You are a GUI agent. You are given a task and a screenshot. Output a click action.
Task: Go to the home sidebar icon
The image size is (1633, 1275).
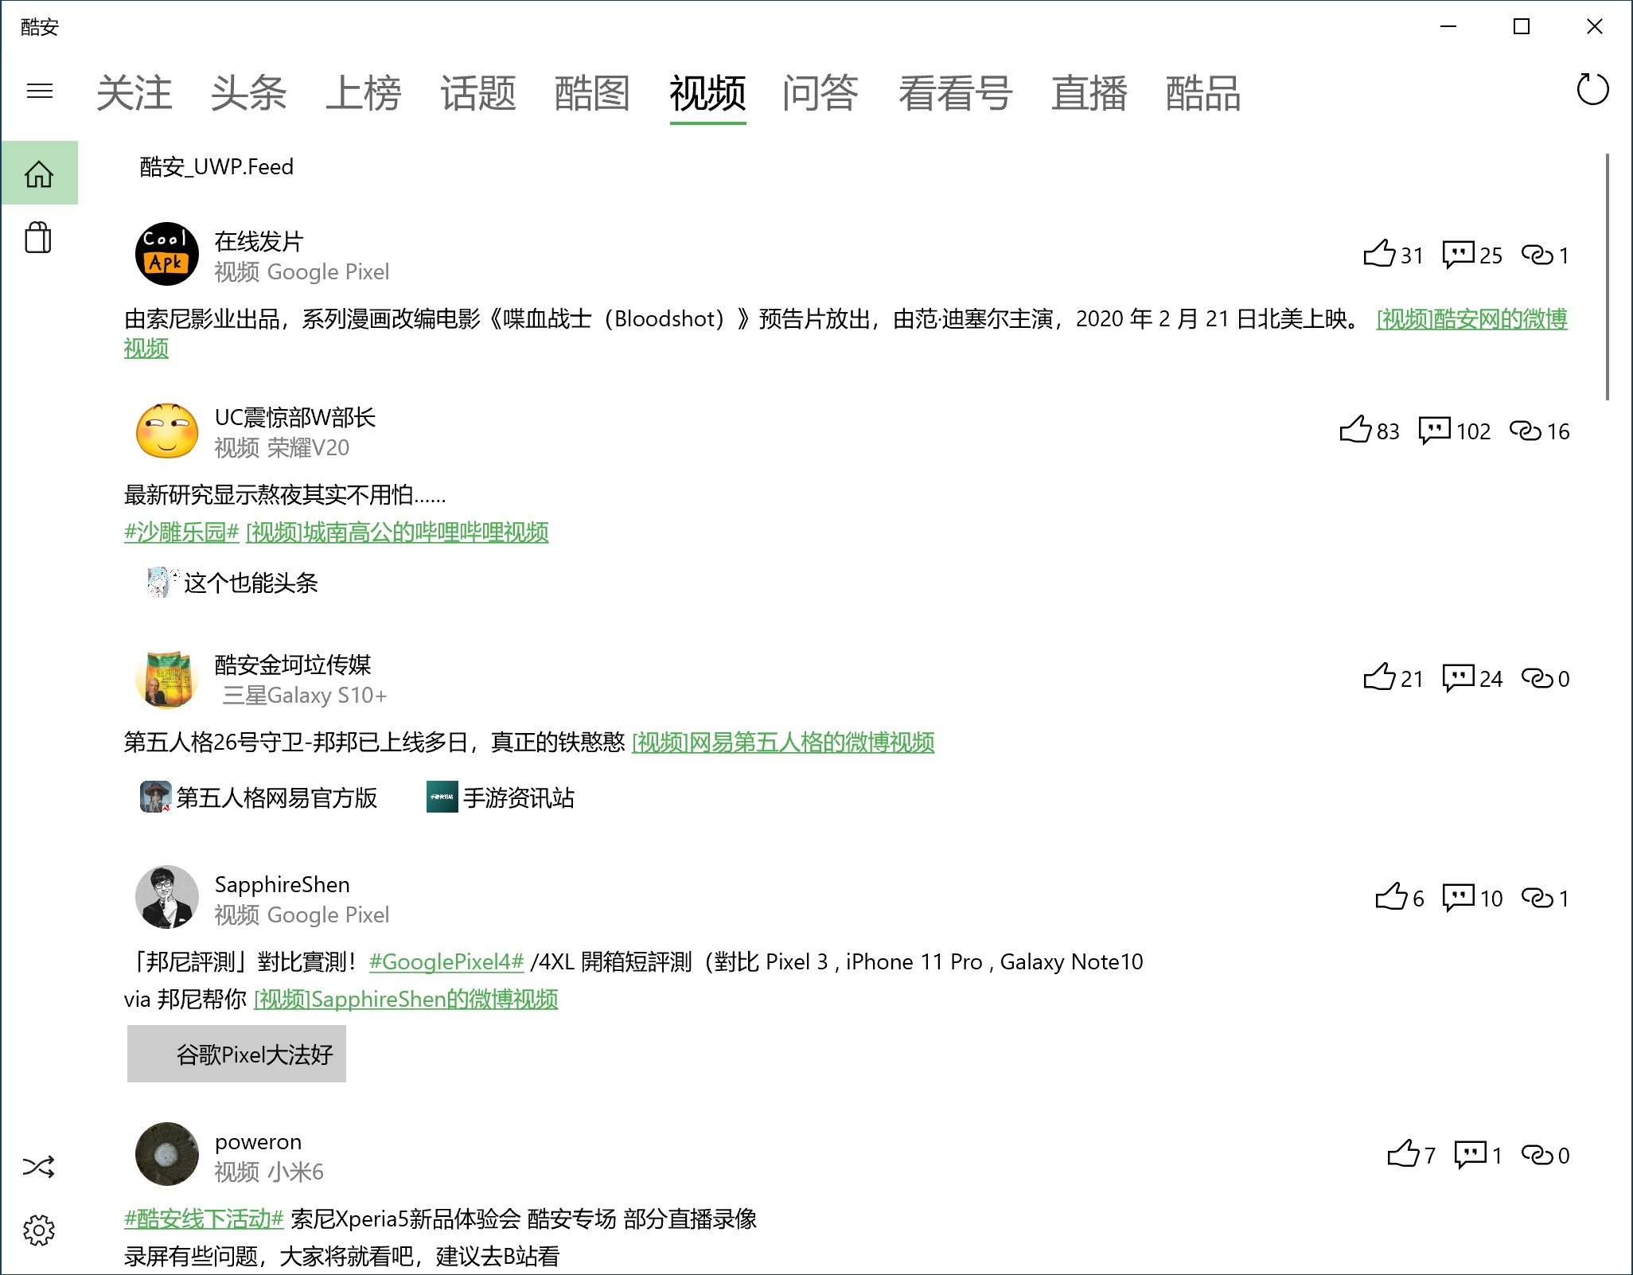pyautogui.click(x=39, y=173)
